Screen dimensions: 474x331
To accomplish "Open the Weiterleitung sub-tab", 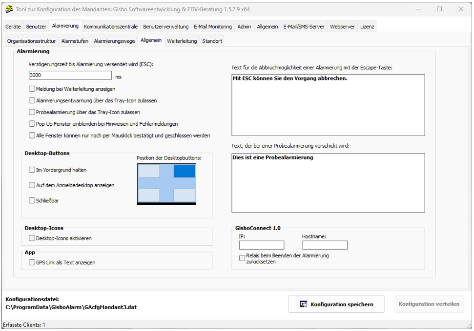I will 182,41.
